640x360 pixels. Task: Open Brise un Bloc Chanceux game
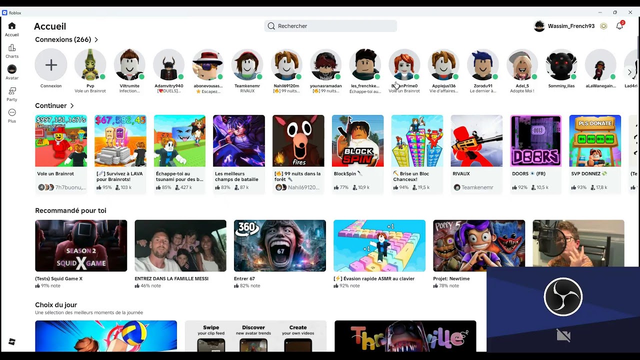pyautogui.click(x=417, y=153)
